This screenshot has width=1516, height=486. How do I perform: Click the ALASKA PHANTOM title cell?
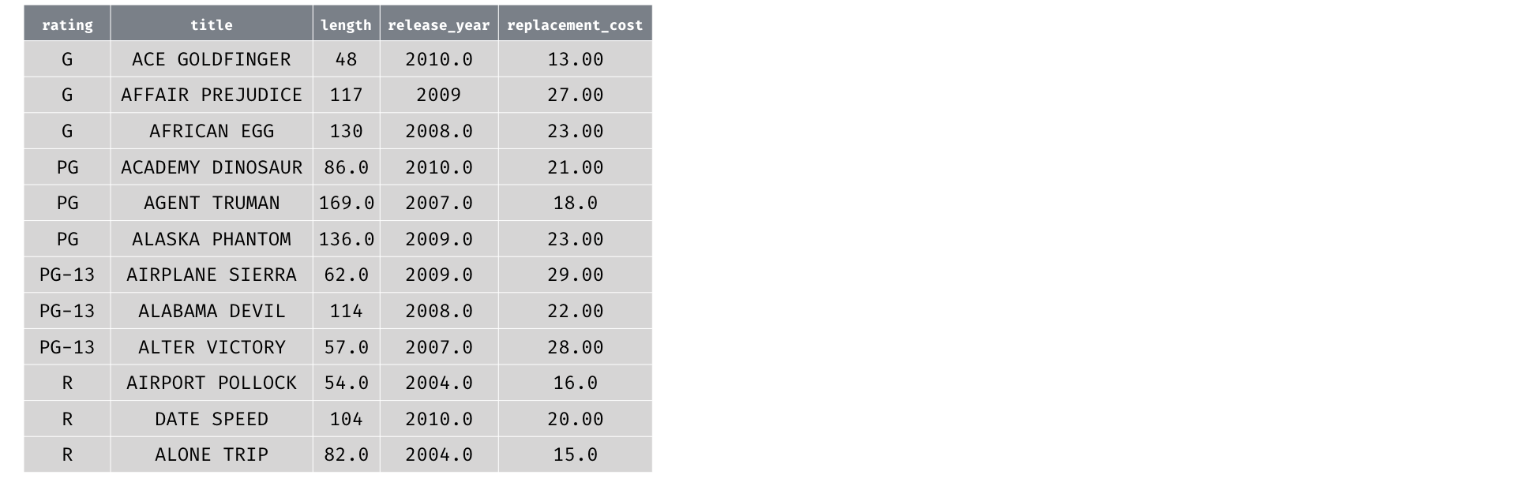point(212,239)
